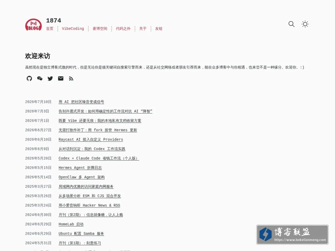
Task: Click the 欢迎来访 heading
Action: [38, 56]
